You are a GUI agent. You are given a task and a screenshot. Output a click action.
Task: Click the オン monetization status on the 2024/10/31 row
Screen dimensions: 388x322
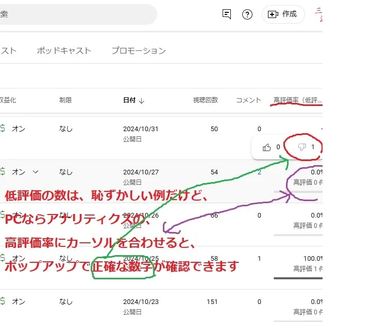[19, 129]
